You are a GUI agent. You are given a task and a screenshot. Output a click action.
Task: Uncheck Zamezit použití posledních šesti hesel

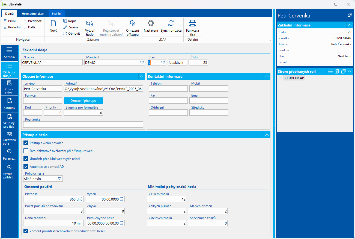click(26, 231)
